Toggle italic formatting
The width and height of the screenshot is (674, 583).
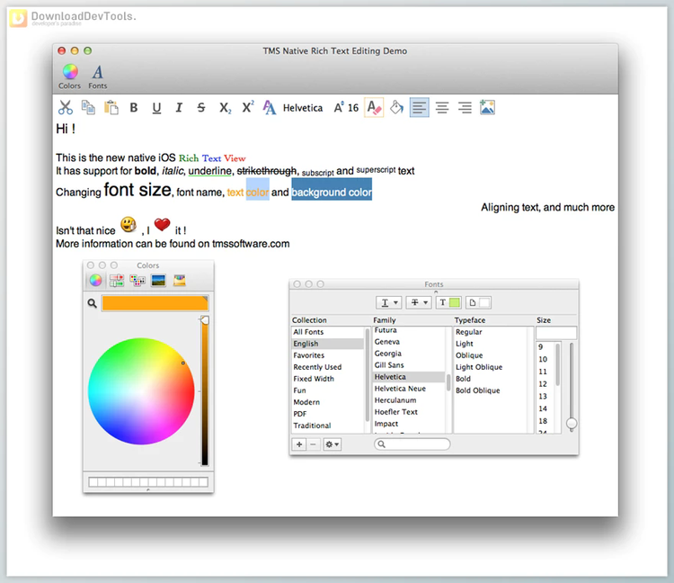(179, 108)
